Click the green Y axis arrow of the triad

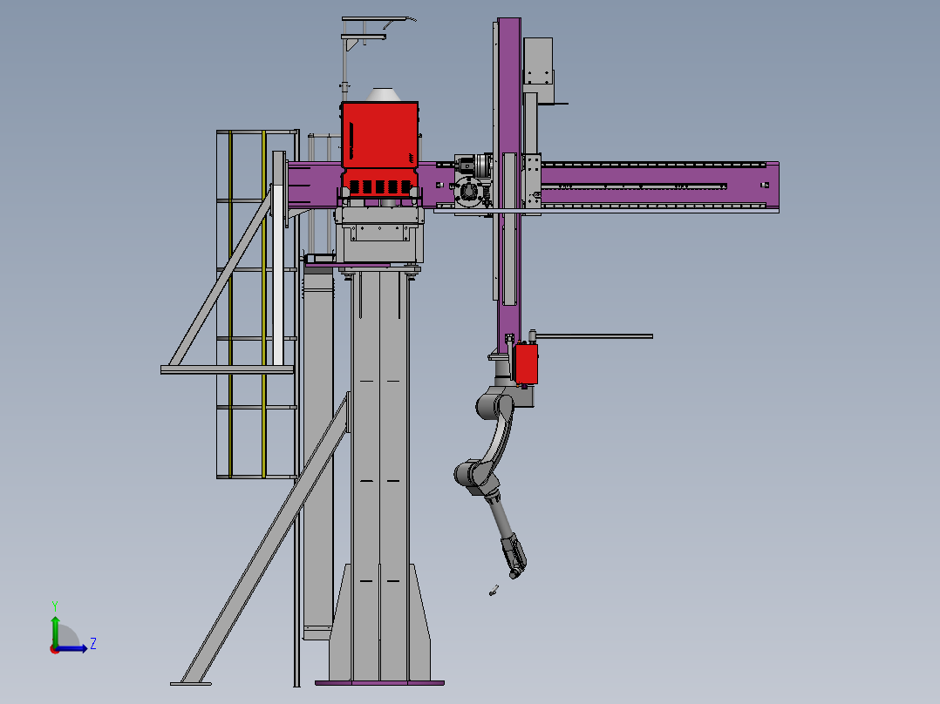click(55, 631)
